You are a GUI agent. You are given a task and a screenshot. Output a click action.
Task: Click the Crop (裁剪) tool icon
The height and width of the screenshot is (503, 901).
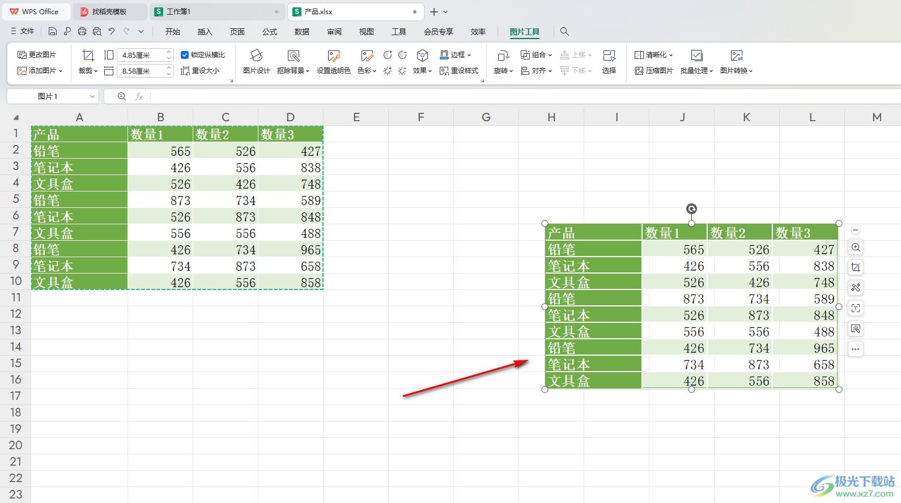(x=88, y=55)
